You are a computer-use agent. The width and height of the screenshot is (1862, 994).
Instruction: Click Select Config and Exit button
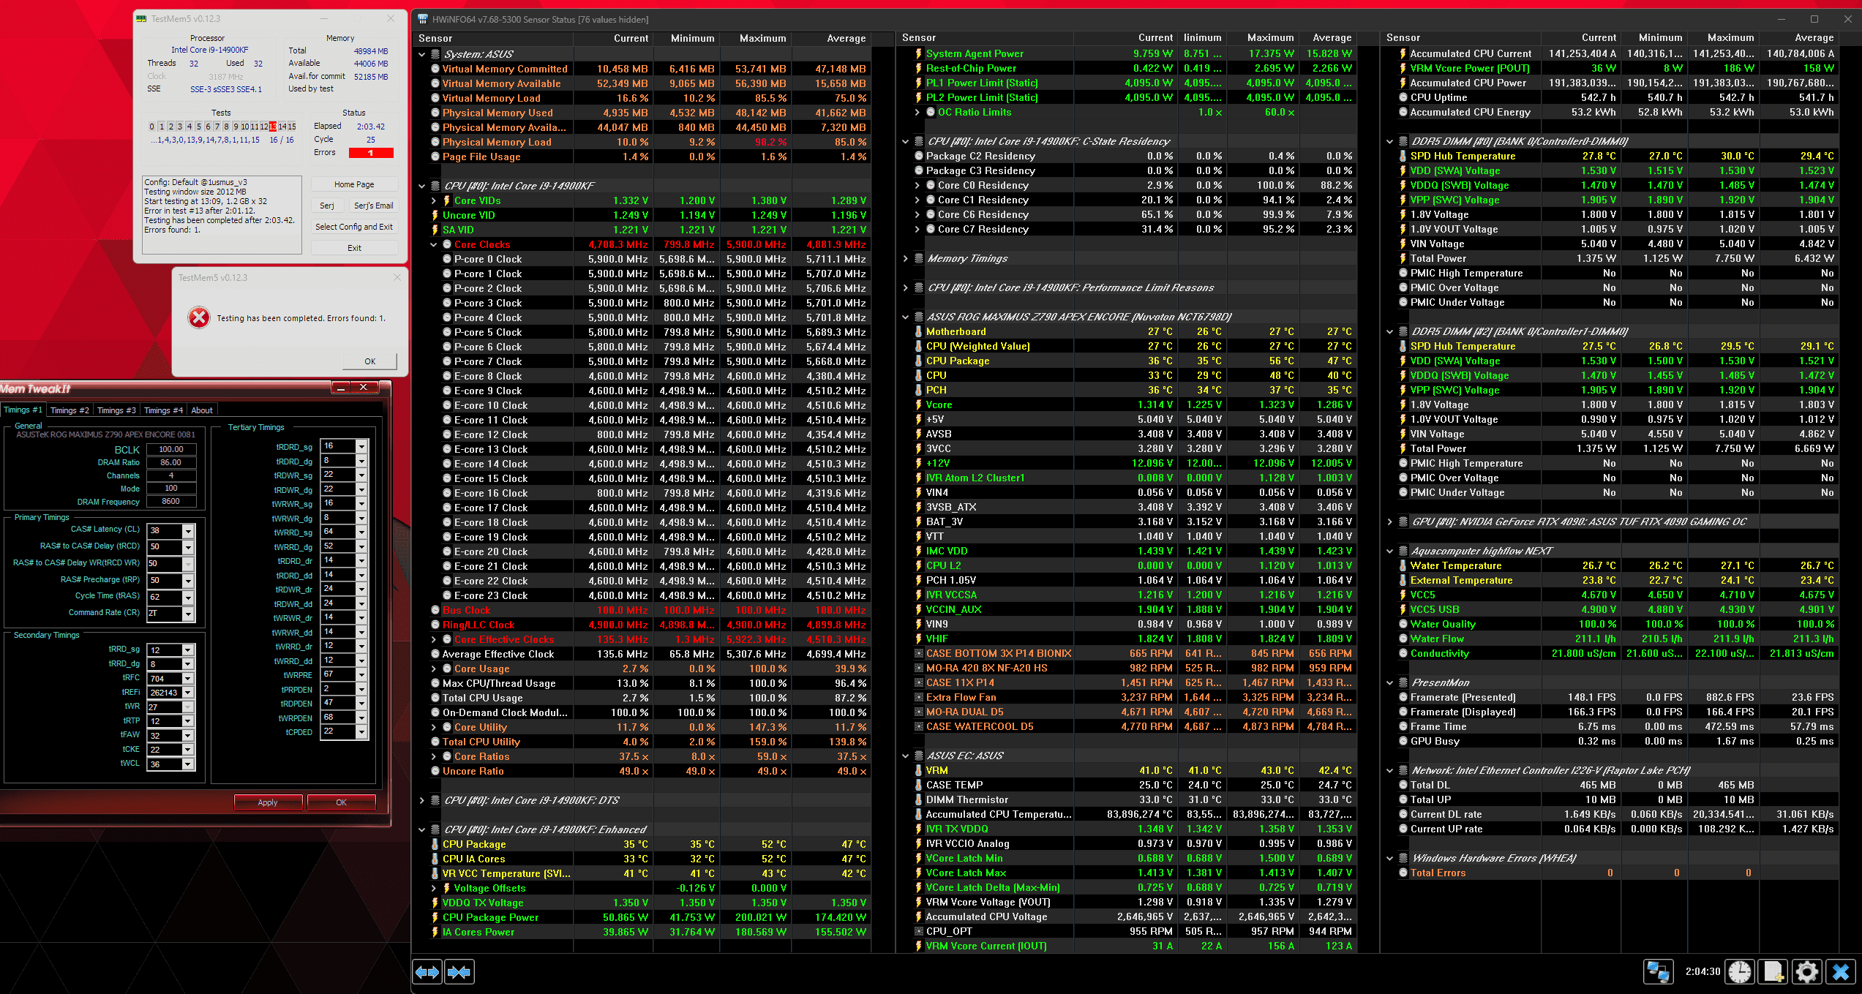tap(354, 227)
